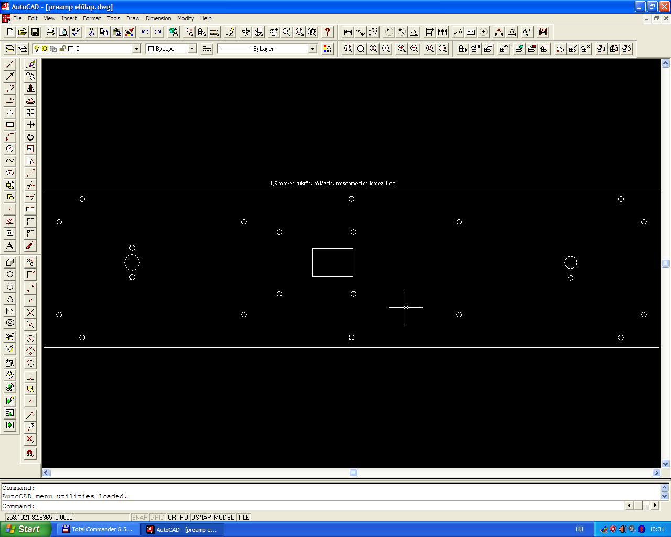The width and height of the screenshot is (671, 537).
Task: Toggle TILE mode in status bar
Action: 243,518
